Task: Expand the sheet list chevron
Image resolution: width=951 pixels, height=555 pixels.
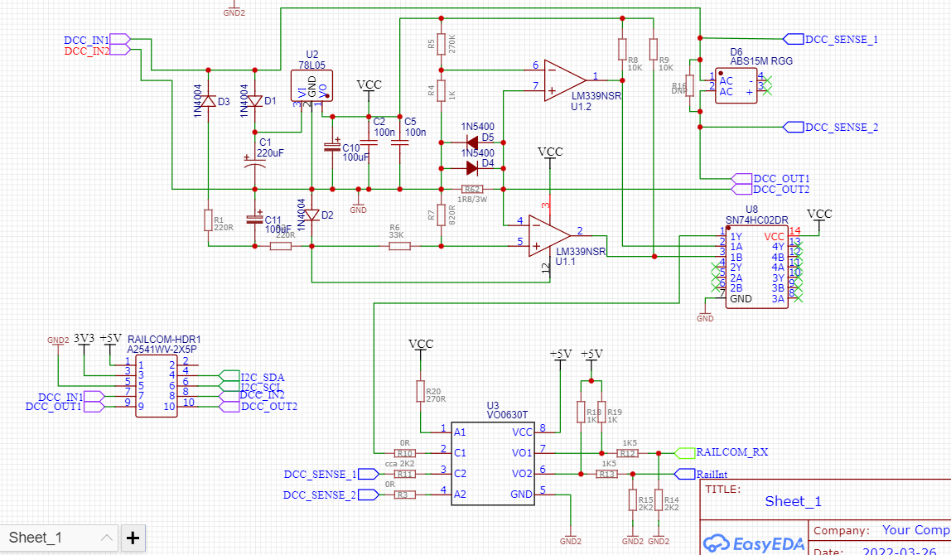Action: pos(107,538)
